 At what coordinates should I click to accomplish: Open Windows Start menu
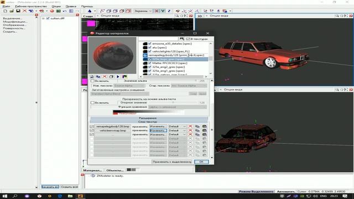coord(5,196)
